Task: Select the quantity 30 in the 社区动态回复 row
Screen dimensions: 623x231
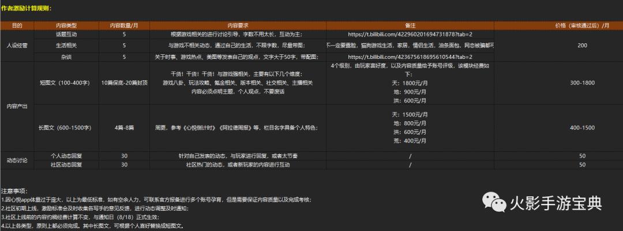Action: (x=124, y=165)
